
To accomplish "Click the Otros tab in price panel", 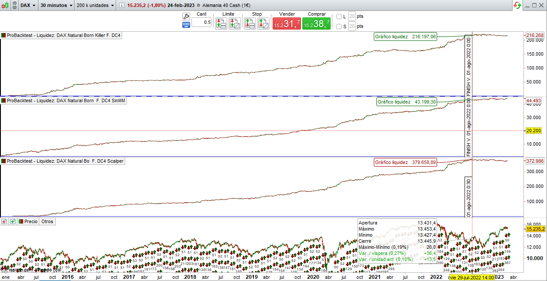I will point(47,221).
